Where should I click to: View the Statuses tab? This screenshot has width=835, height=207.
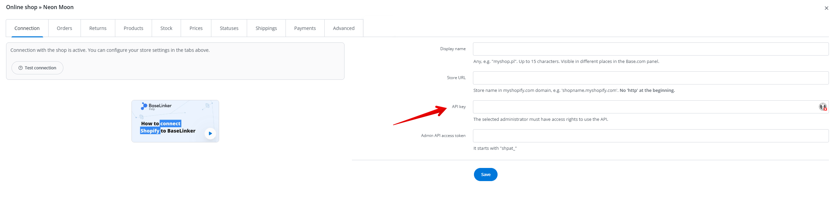point(229,28)
